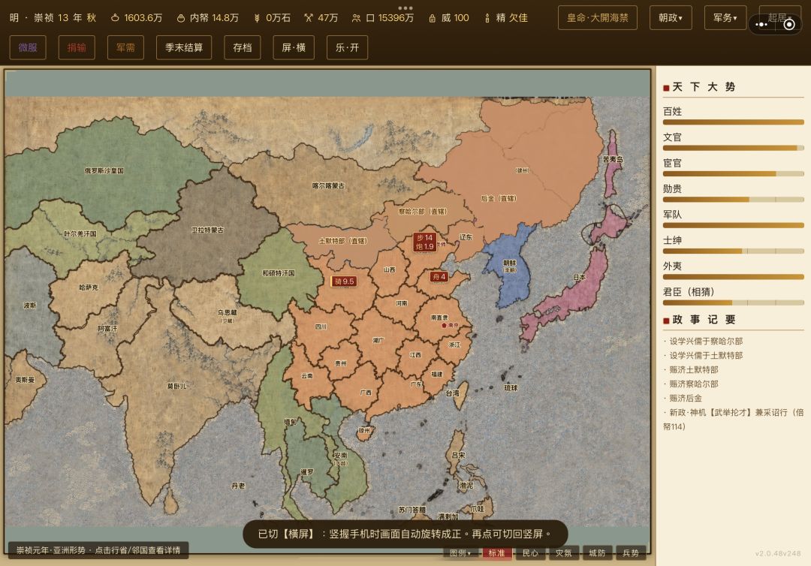The height and width of the screenshot is (566, 811).
Task: Click the 宦官 faction progress bar
Action: click(x=734, y=173)
